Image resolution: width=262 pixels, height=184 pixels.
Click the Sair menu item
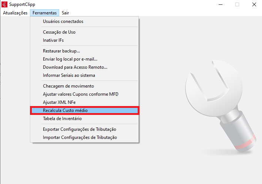click(65, 13)
